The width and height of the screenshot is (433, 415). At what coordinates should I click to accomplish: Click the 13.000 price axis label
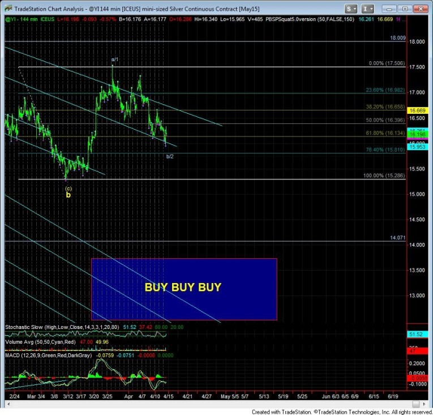click(x=417, y=296)
